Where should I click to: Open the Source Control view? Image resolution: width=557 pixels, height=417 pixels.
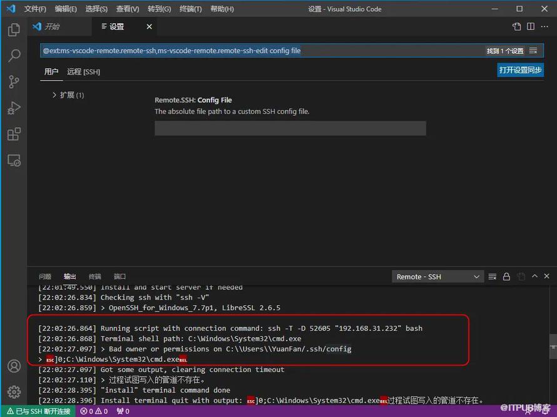[14, 82]
